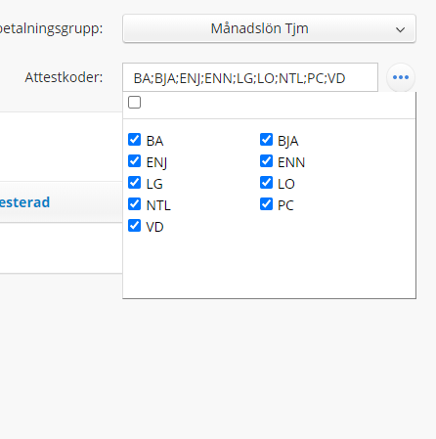Click the Attestkoder label
436x439 pixels.
[x=64, y=77]
